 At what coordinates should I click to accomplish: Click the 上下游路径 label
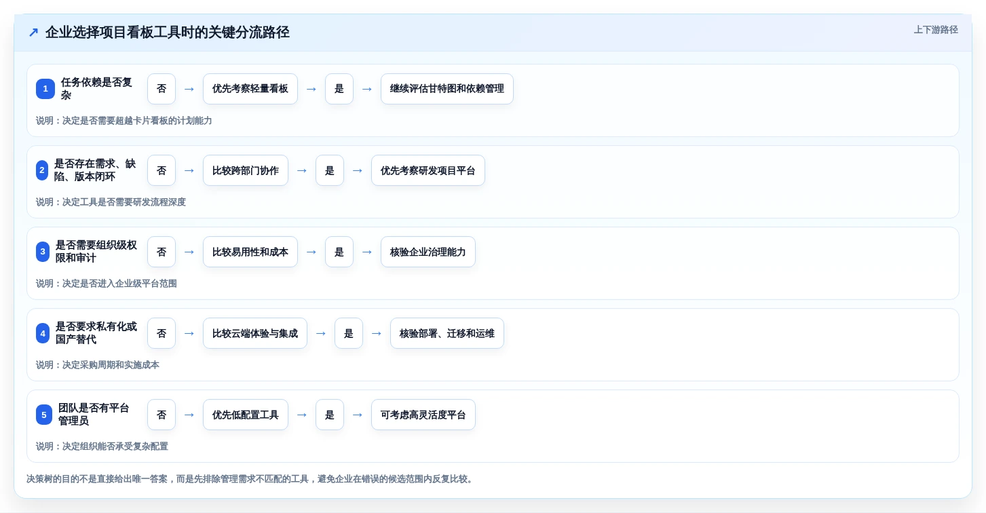coord(936,30)
